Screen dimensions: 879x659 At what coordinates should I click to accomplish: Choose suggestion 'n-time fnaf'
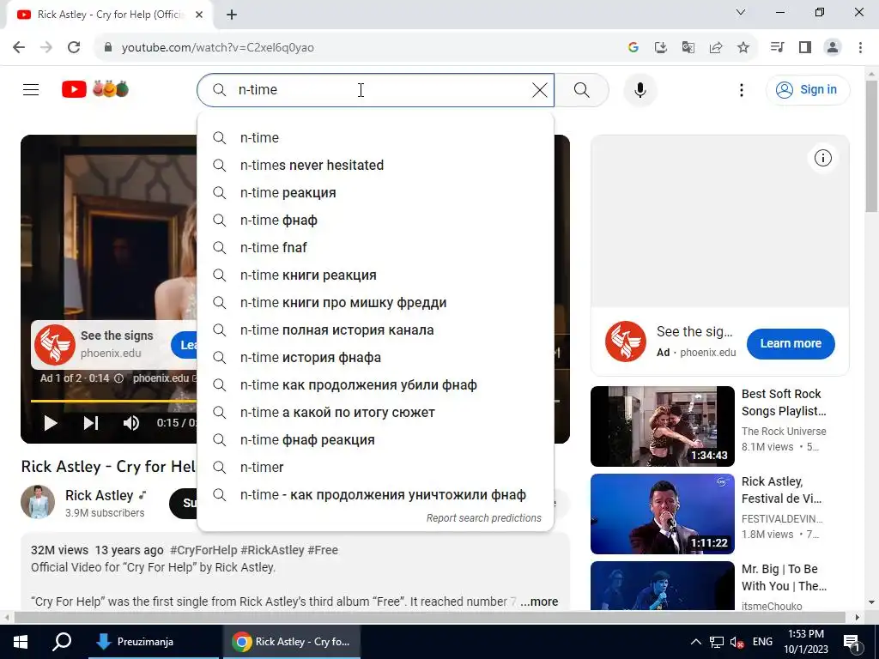coord(376,248)
